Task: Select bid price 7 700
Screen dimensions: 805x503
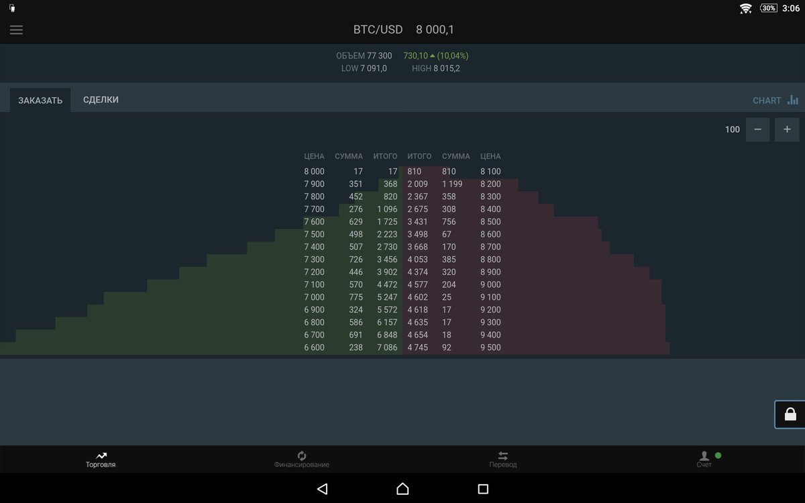Action: [x=314, y=209]
